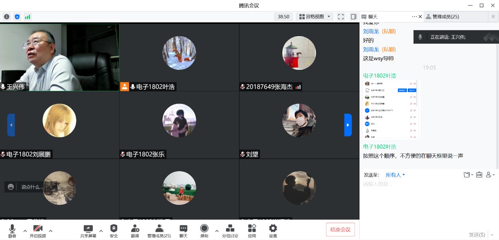Screen dimensions: 499x240
Task: Toggle microphone mute (静音)
Action: pos(12,231)
